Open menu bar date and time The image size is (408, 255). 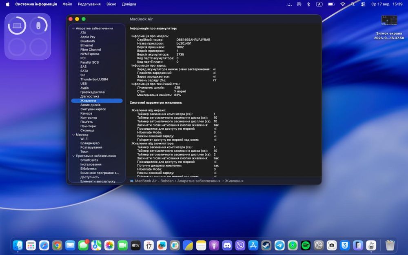point(387,4)
